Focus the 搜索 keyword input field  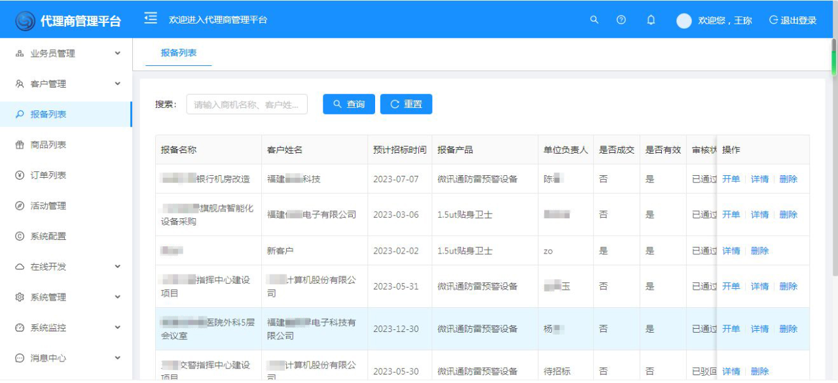pyautogui.click(x=247, y=104)
